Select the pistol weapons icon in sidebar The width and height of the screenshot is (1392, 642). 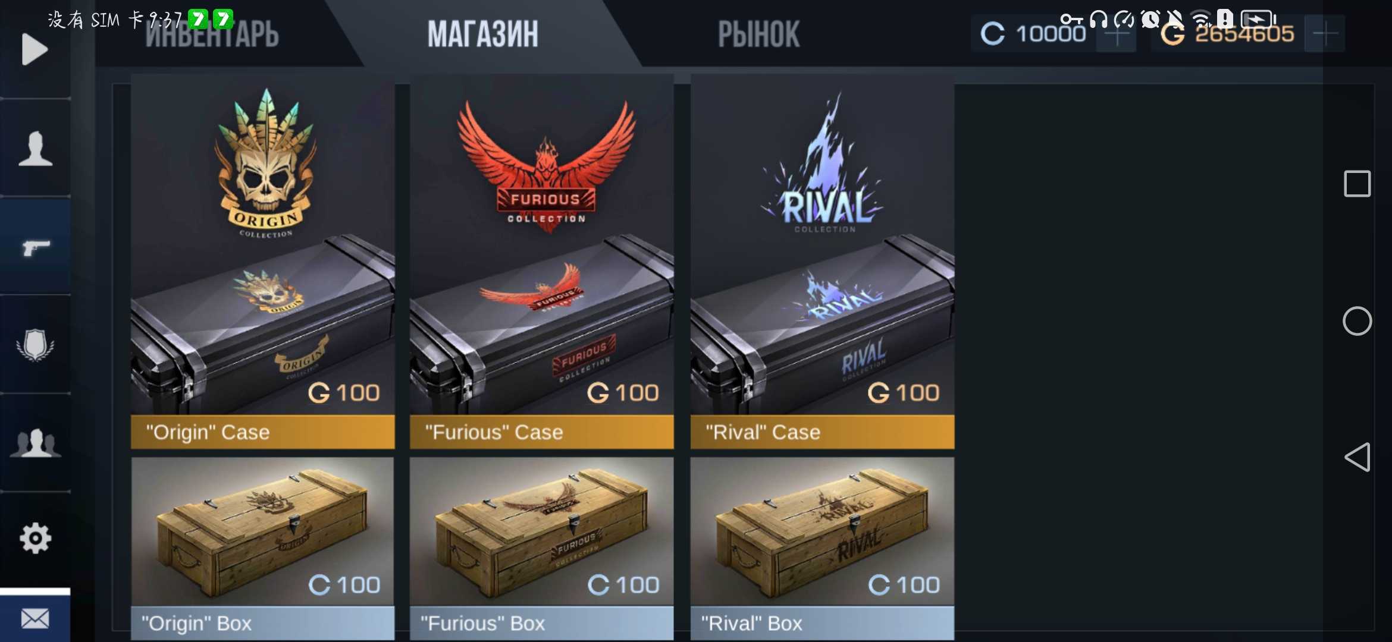(x=36, y=247)
